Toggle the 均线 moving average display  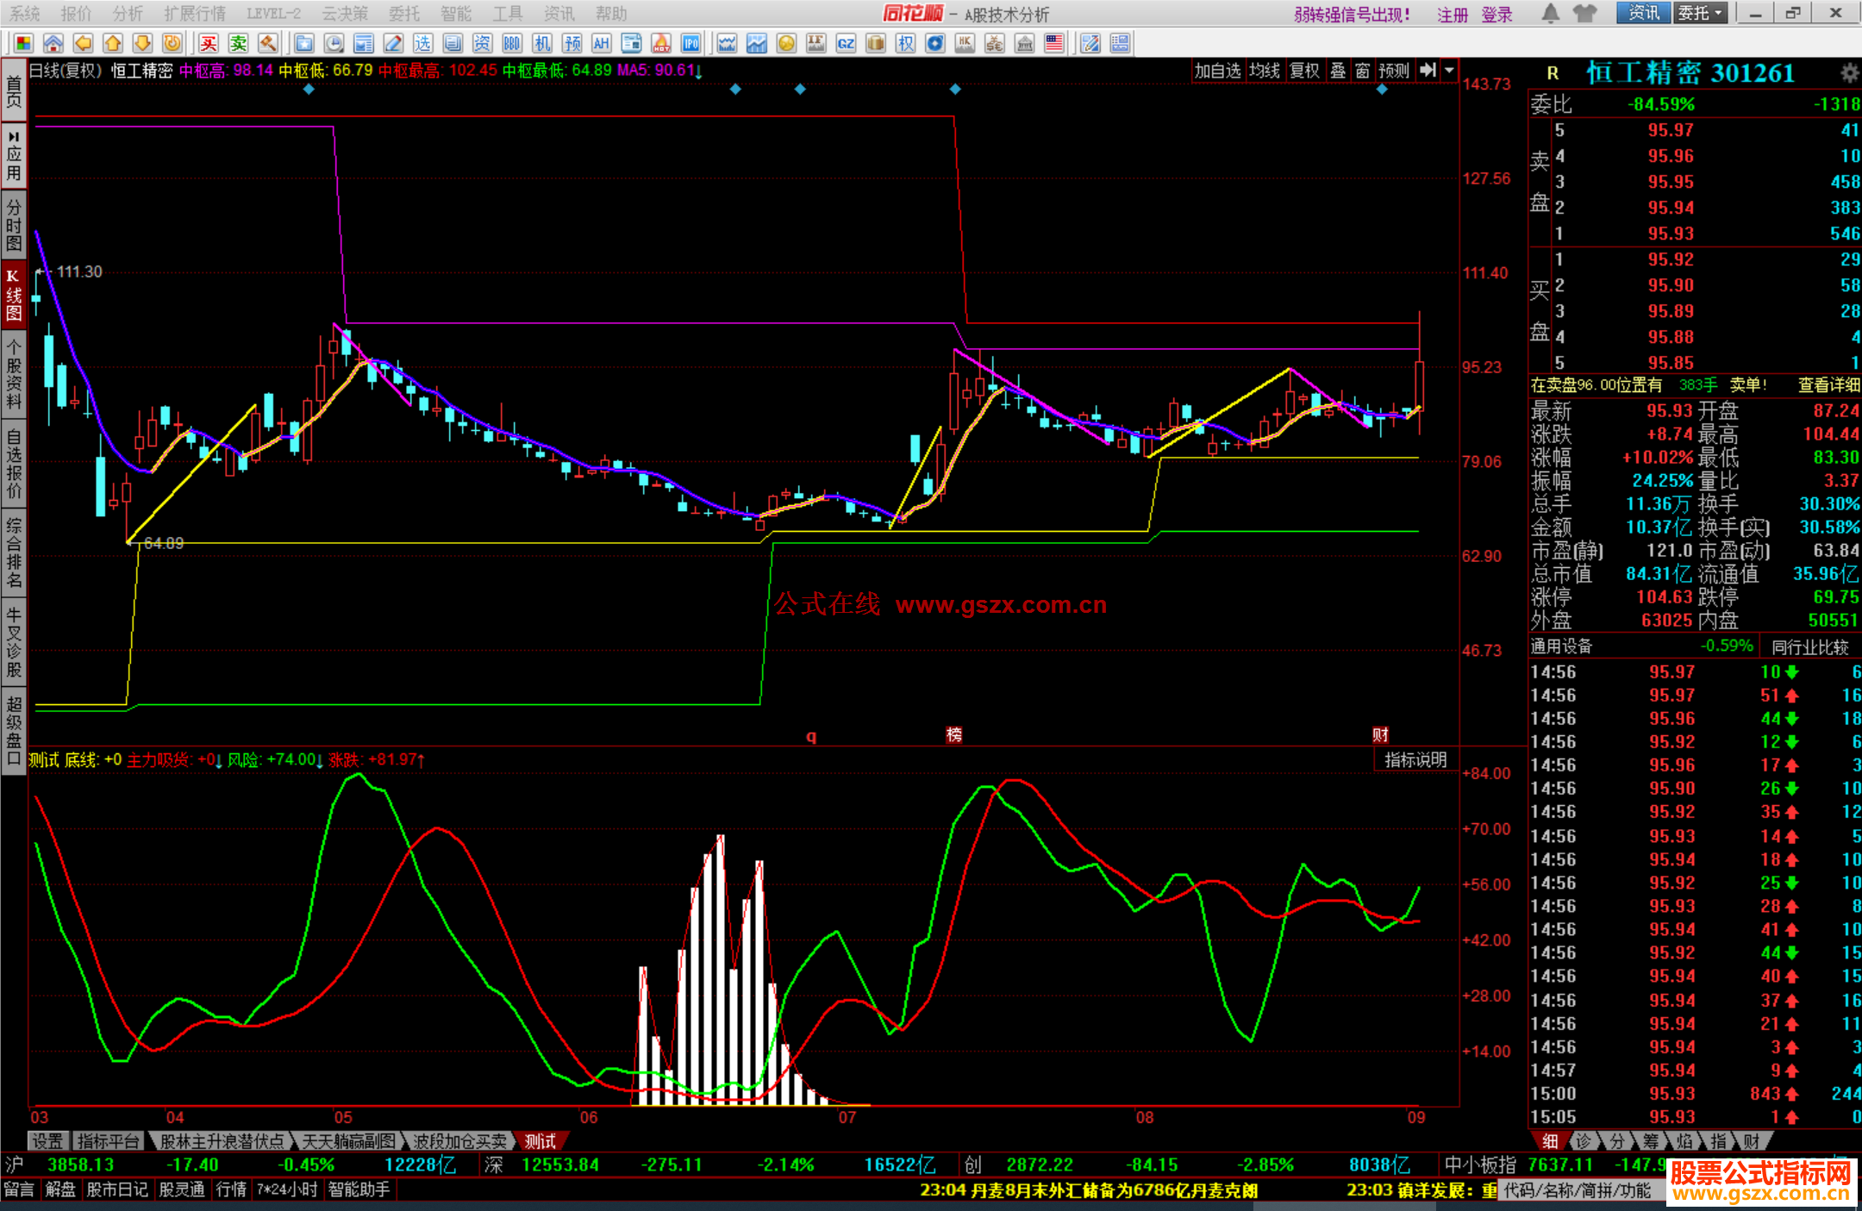click(x=1264, y=71)
